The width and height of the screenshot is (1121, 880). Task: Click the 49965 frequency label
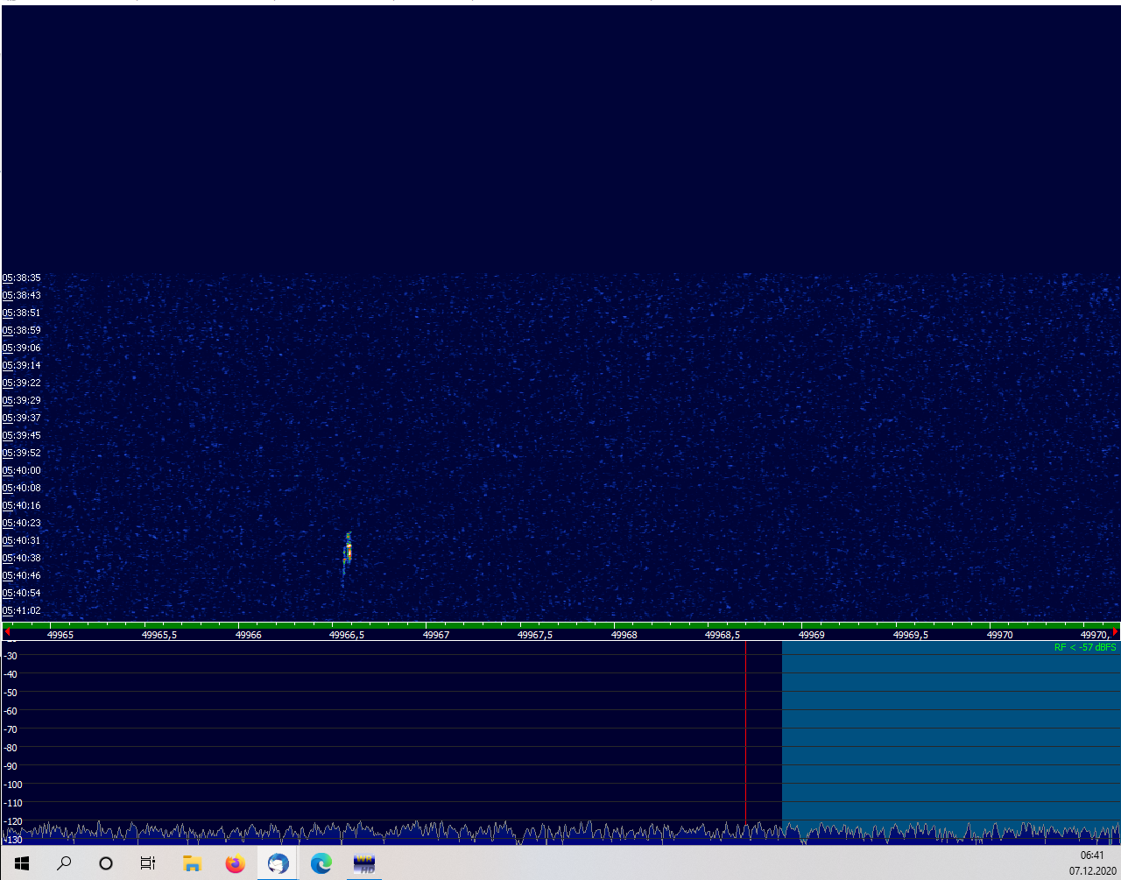pos(60,635)
